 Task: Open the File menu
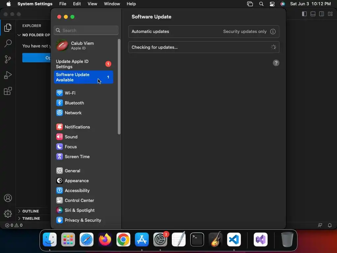point(63,4)
